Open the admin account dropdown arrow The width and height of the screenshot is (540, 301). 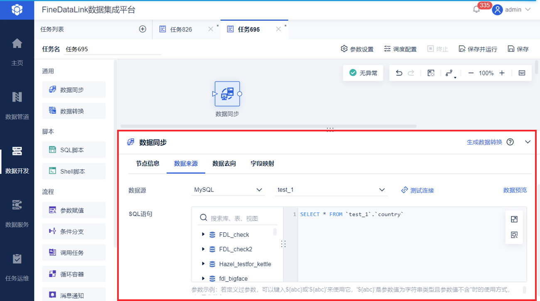tap(528, 10)
